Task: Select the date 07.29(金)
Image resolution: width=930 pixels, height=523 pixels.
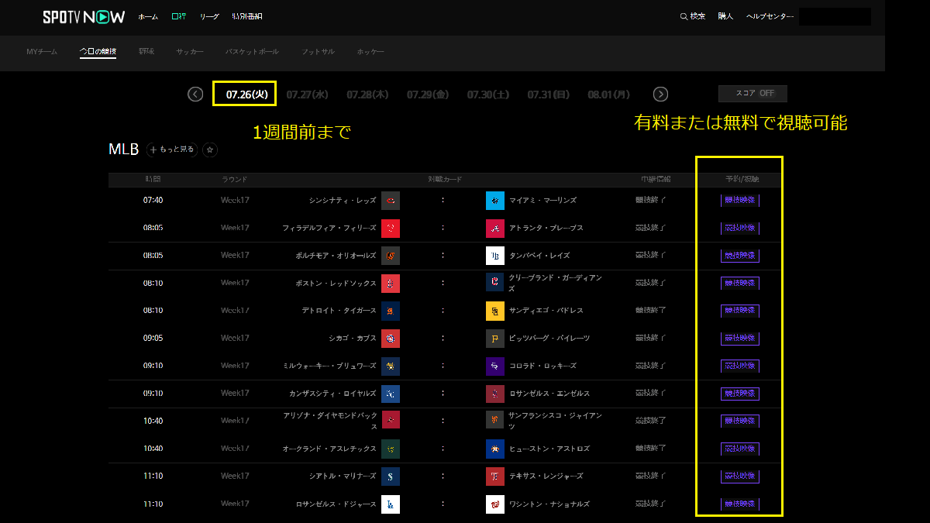Action: coord(428,95)
